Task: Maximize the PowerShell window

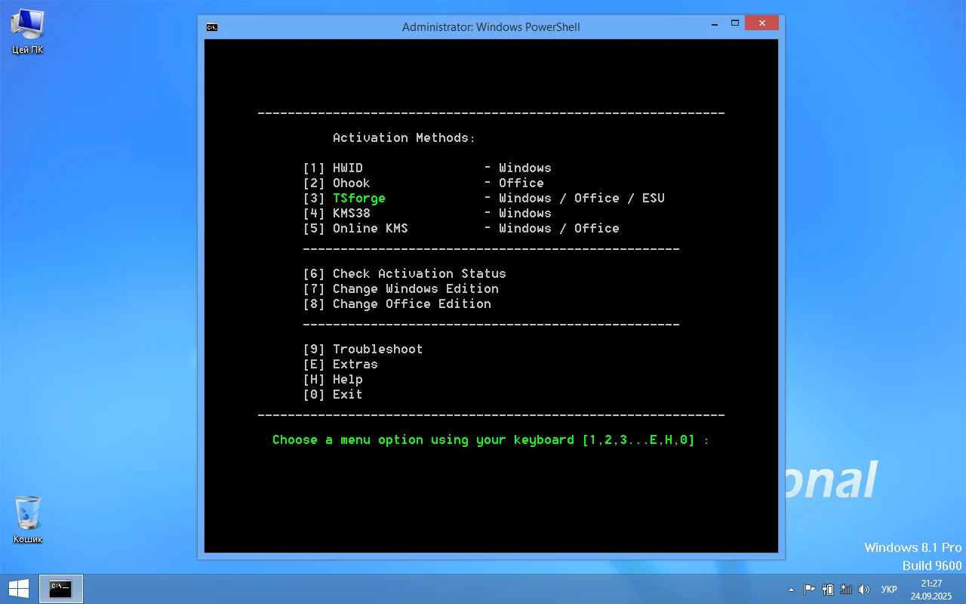Action: [735, 23]
